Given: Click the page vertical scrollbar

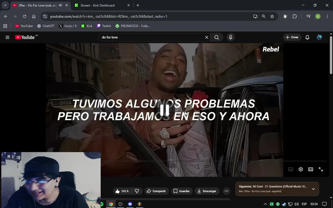Looking at the screenshot, I should coord(331,55).
